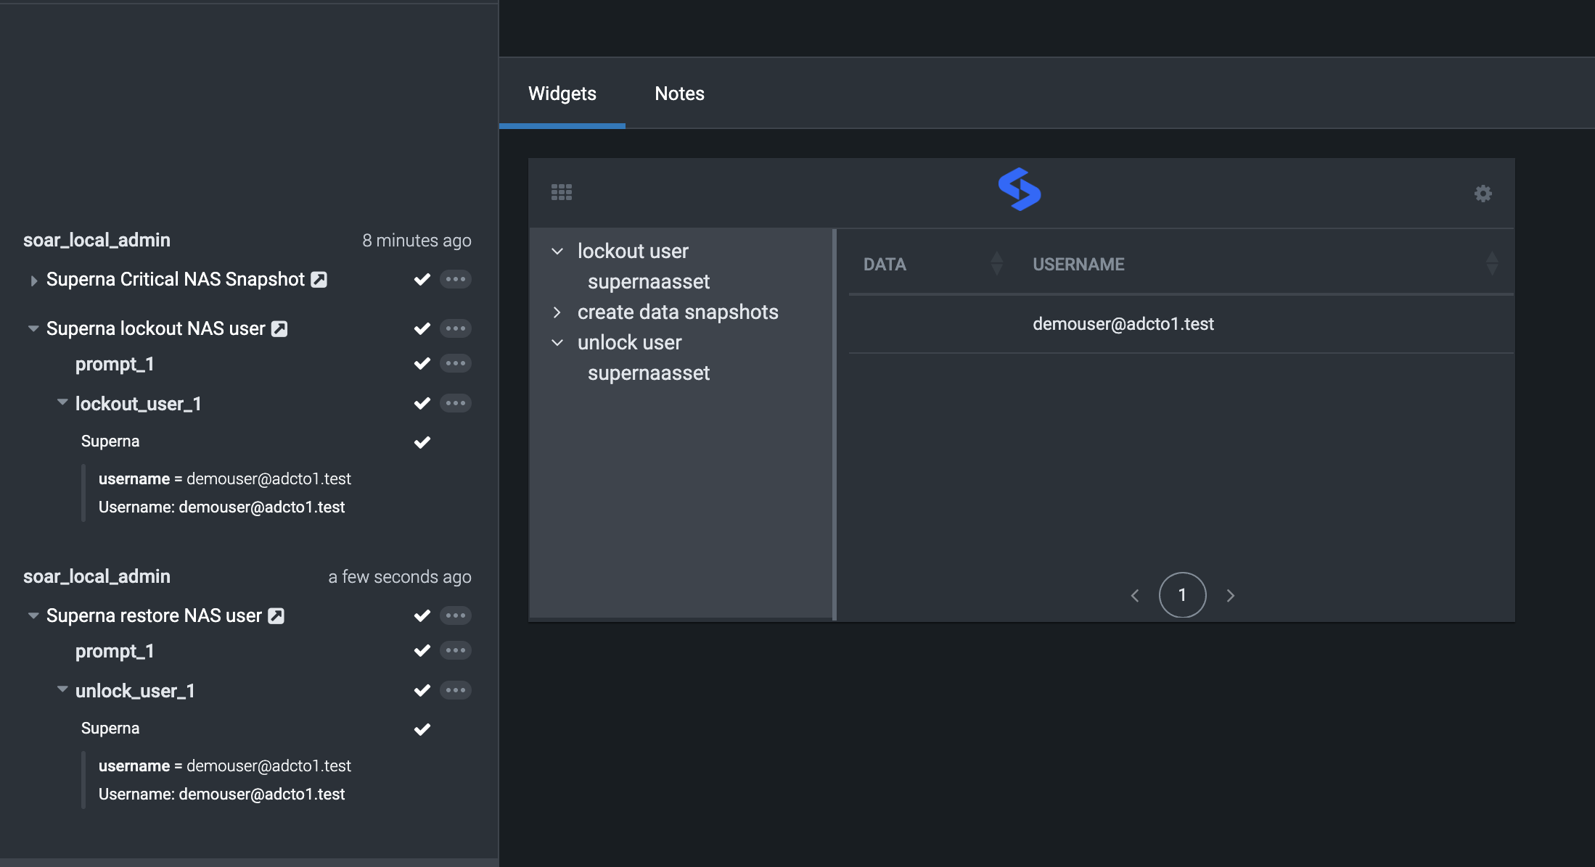Image resolution: width=1595 pixels, height=867 pixels.
Task: Expand create data snapshots tree node
Action: pos(557,312)
